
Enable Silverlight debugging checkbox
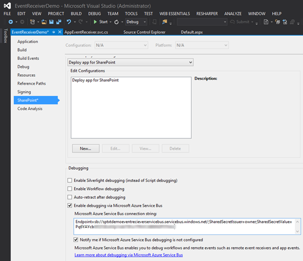click(70, 180)
